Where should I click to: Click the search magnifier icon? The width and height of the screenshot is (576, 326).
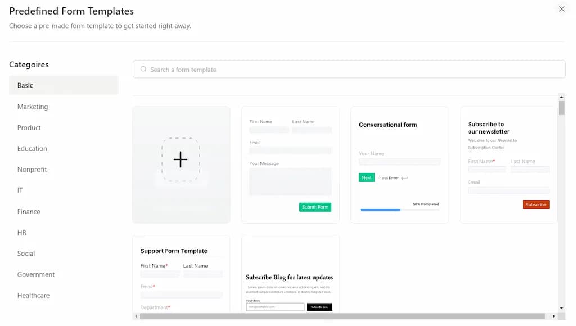click(x=143, y=69)
